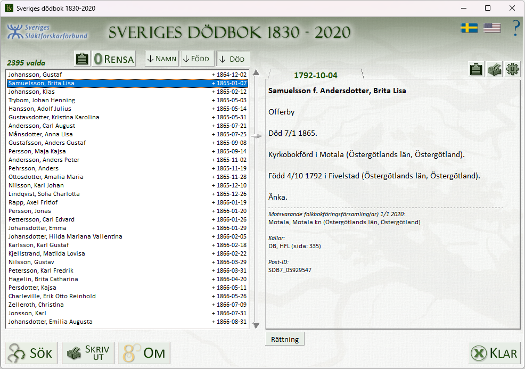Select Andersson, Anders Peter row
Screen dimensions: 525x369
point(127,160)
